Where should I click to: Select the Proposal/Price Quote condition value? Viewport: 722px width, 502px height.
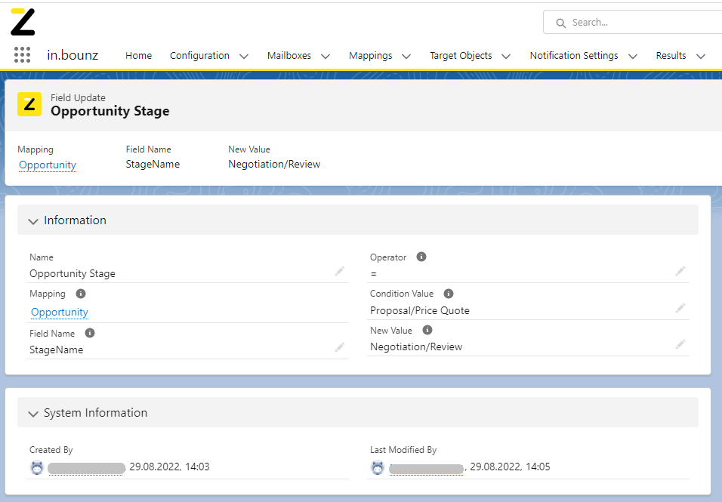click(420, 310)
